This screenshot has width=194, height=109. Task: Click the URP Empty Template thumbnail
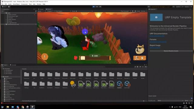156,17
